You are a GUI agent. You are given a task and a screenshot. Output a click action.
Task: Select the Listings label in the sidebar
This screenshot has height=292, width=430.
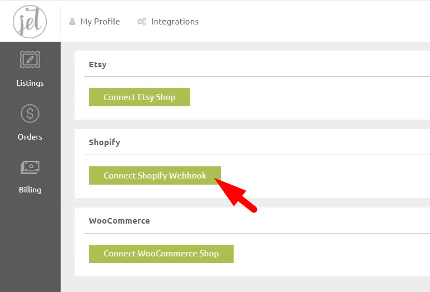(x=30, y=83)
